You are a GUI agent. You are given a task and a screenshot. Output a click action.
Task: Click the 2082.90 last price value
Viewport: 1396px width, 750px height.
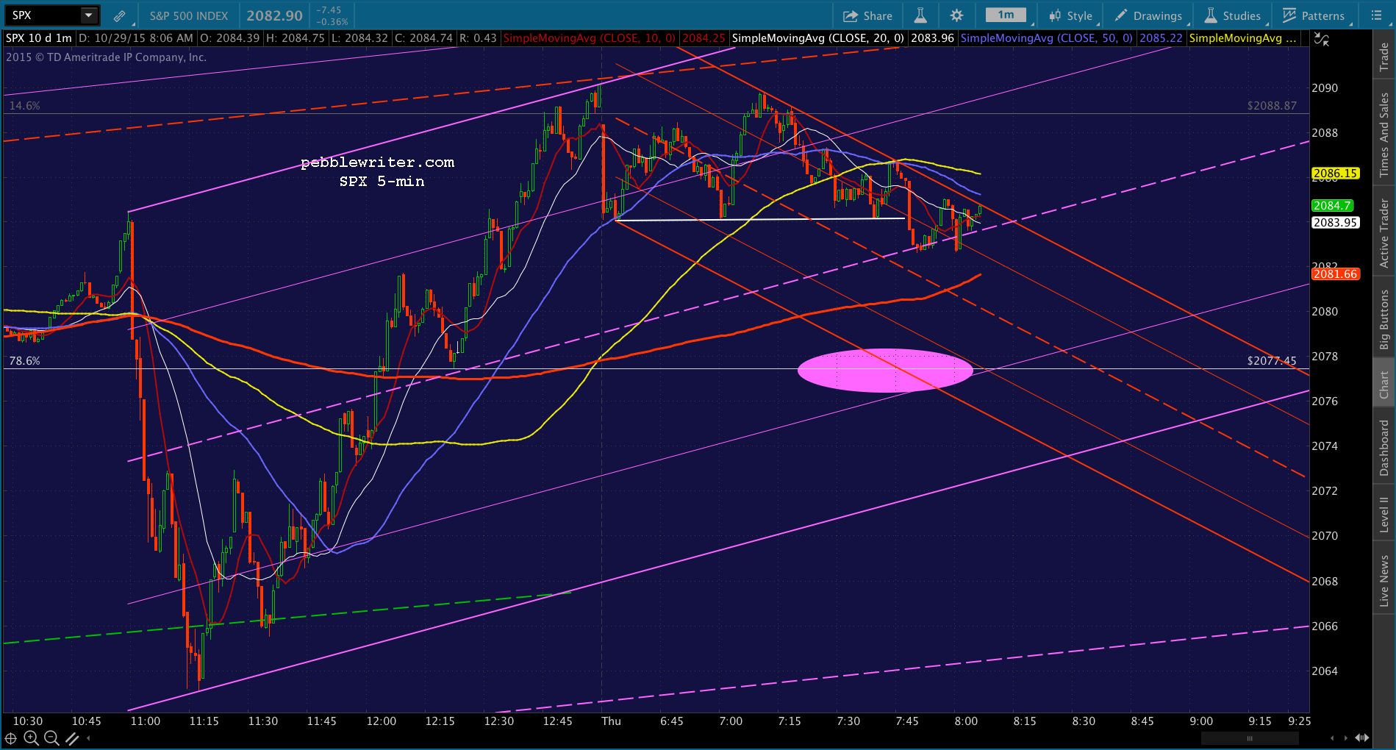coord(274,15)
